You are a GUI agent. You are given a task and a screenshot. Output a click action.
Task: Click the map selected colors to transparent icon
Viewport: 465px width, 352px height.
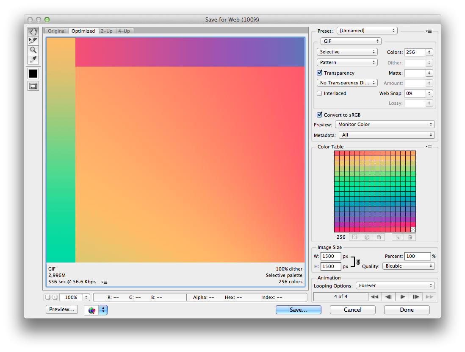[x=355, y=237]
